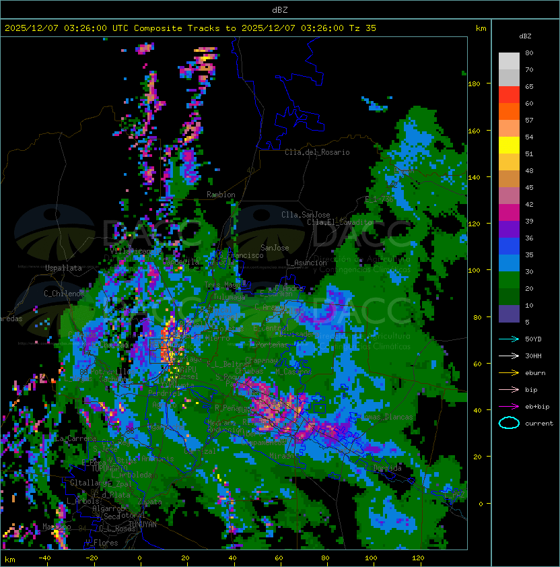Viewport: 560px width, 567px height.
Task: Click the La_Carrera map label
Action: coord(75,438)
